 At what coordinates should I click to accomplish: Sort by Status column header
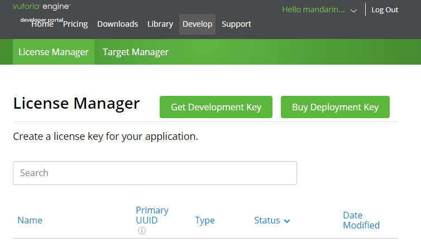(267, 220)
